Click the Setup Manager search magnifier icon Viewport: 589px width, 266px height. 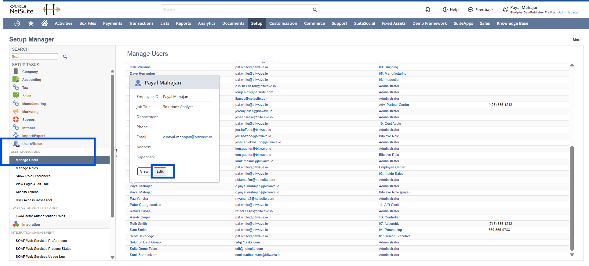65,57
